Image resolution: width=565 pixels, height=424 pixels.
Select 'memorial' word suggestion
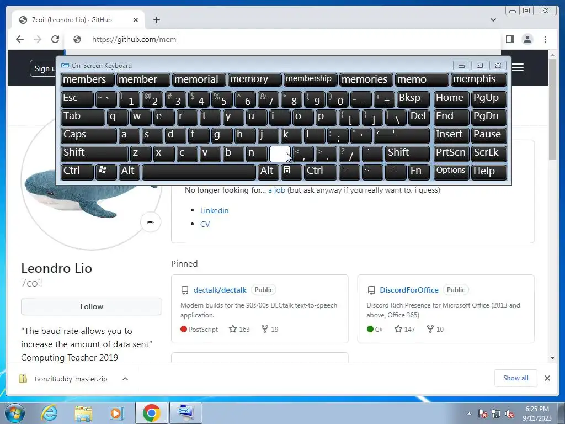tap(199, 79)
